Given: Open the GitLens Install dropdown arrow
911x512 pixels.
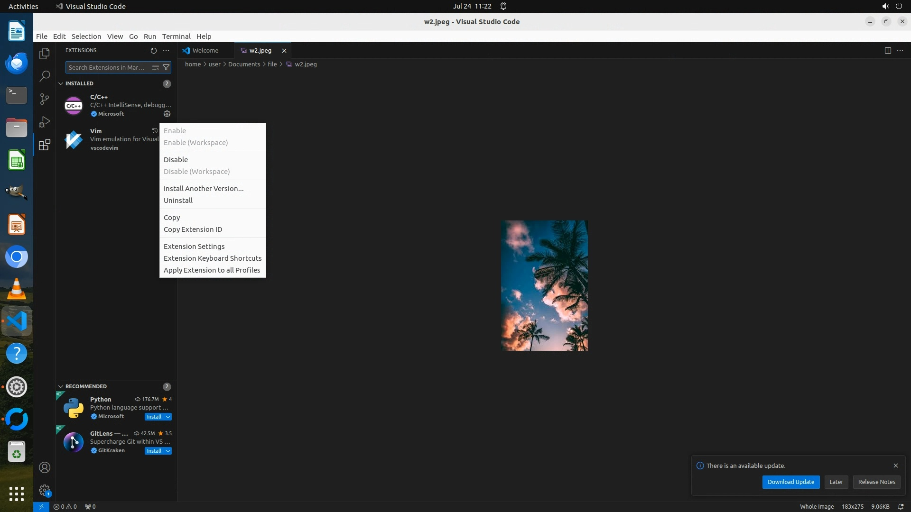Looking at the screenshot, I should [x=168, y=451].
